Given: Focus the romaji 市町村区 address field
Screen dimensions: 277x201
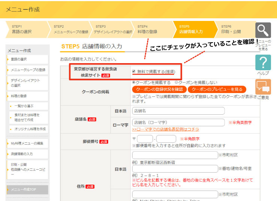Looking at the screenshot, I should 175,195.
